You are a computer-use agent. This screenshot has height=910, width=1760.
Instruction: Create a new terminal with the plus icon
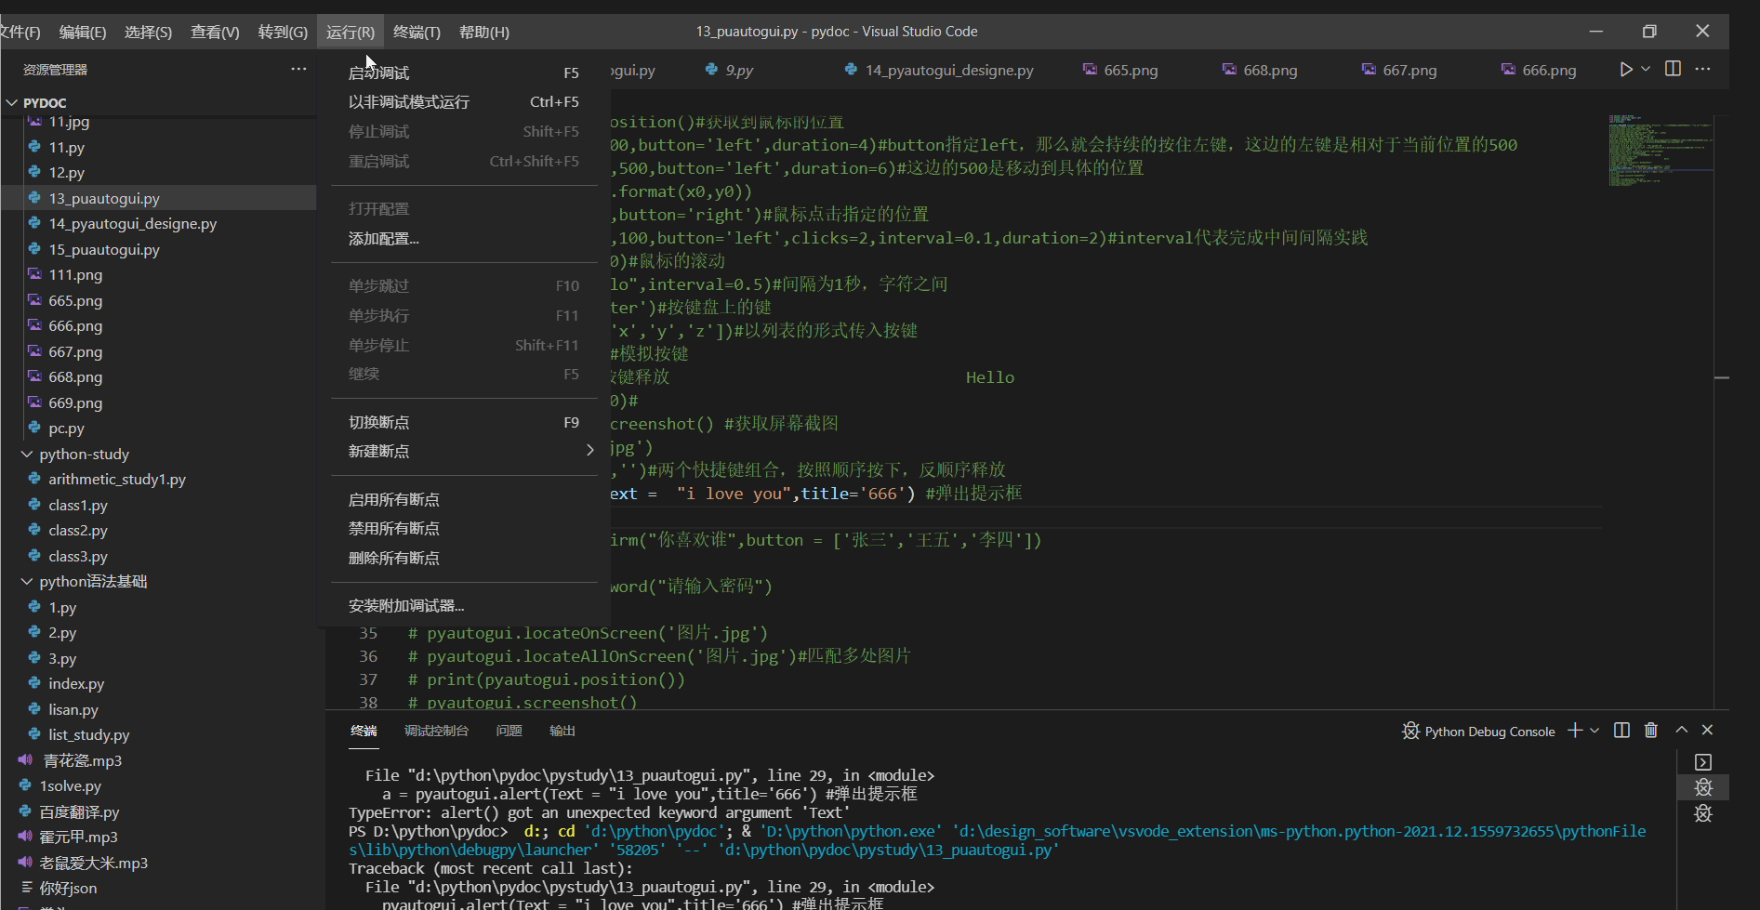tap(1575, 731)
